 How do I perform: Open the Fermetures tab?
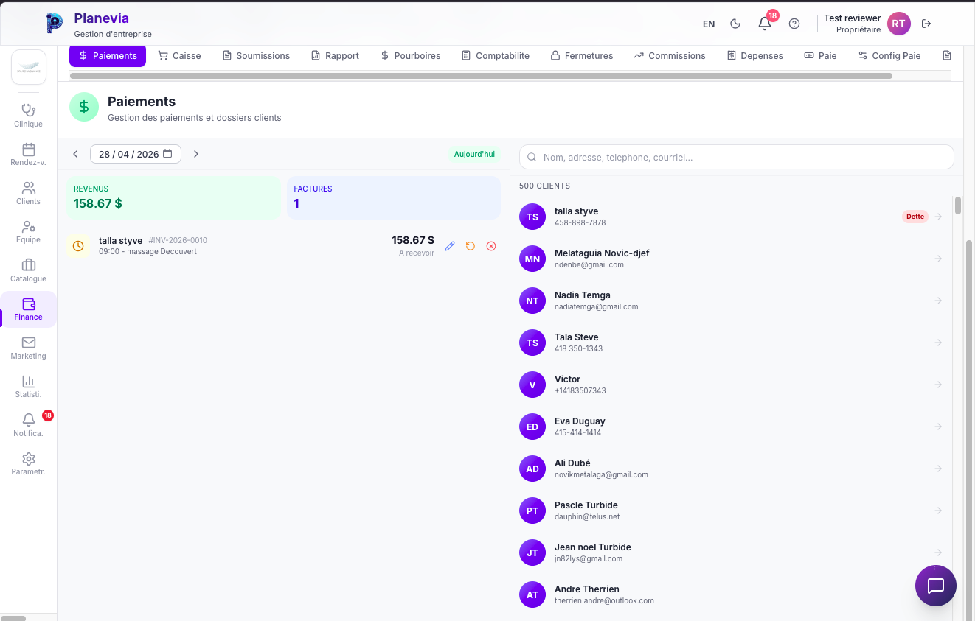tap(582, 55)
